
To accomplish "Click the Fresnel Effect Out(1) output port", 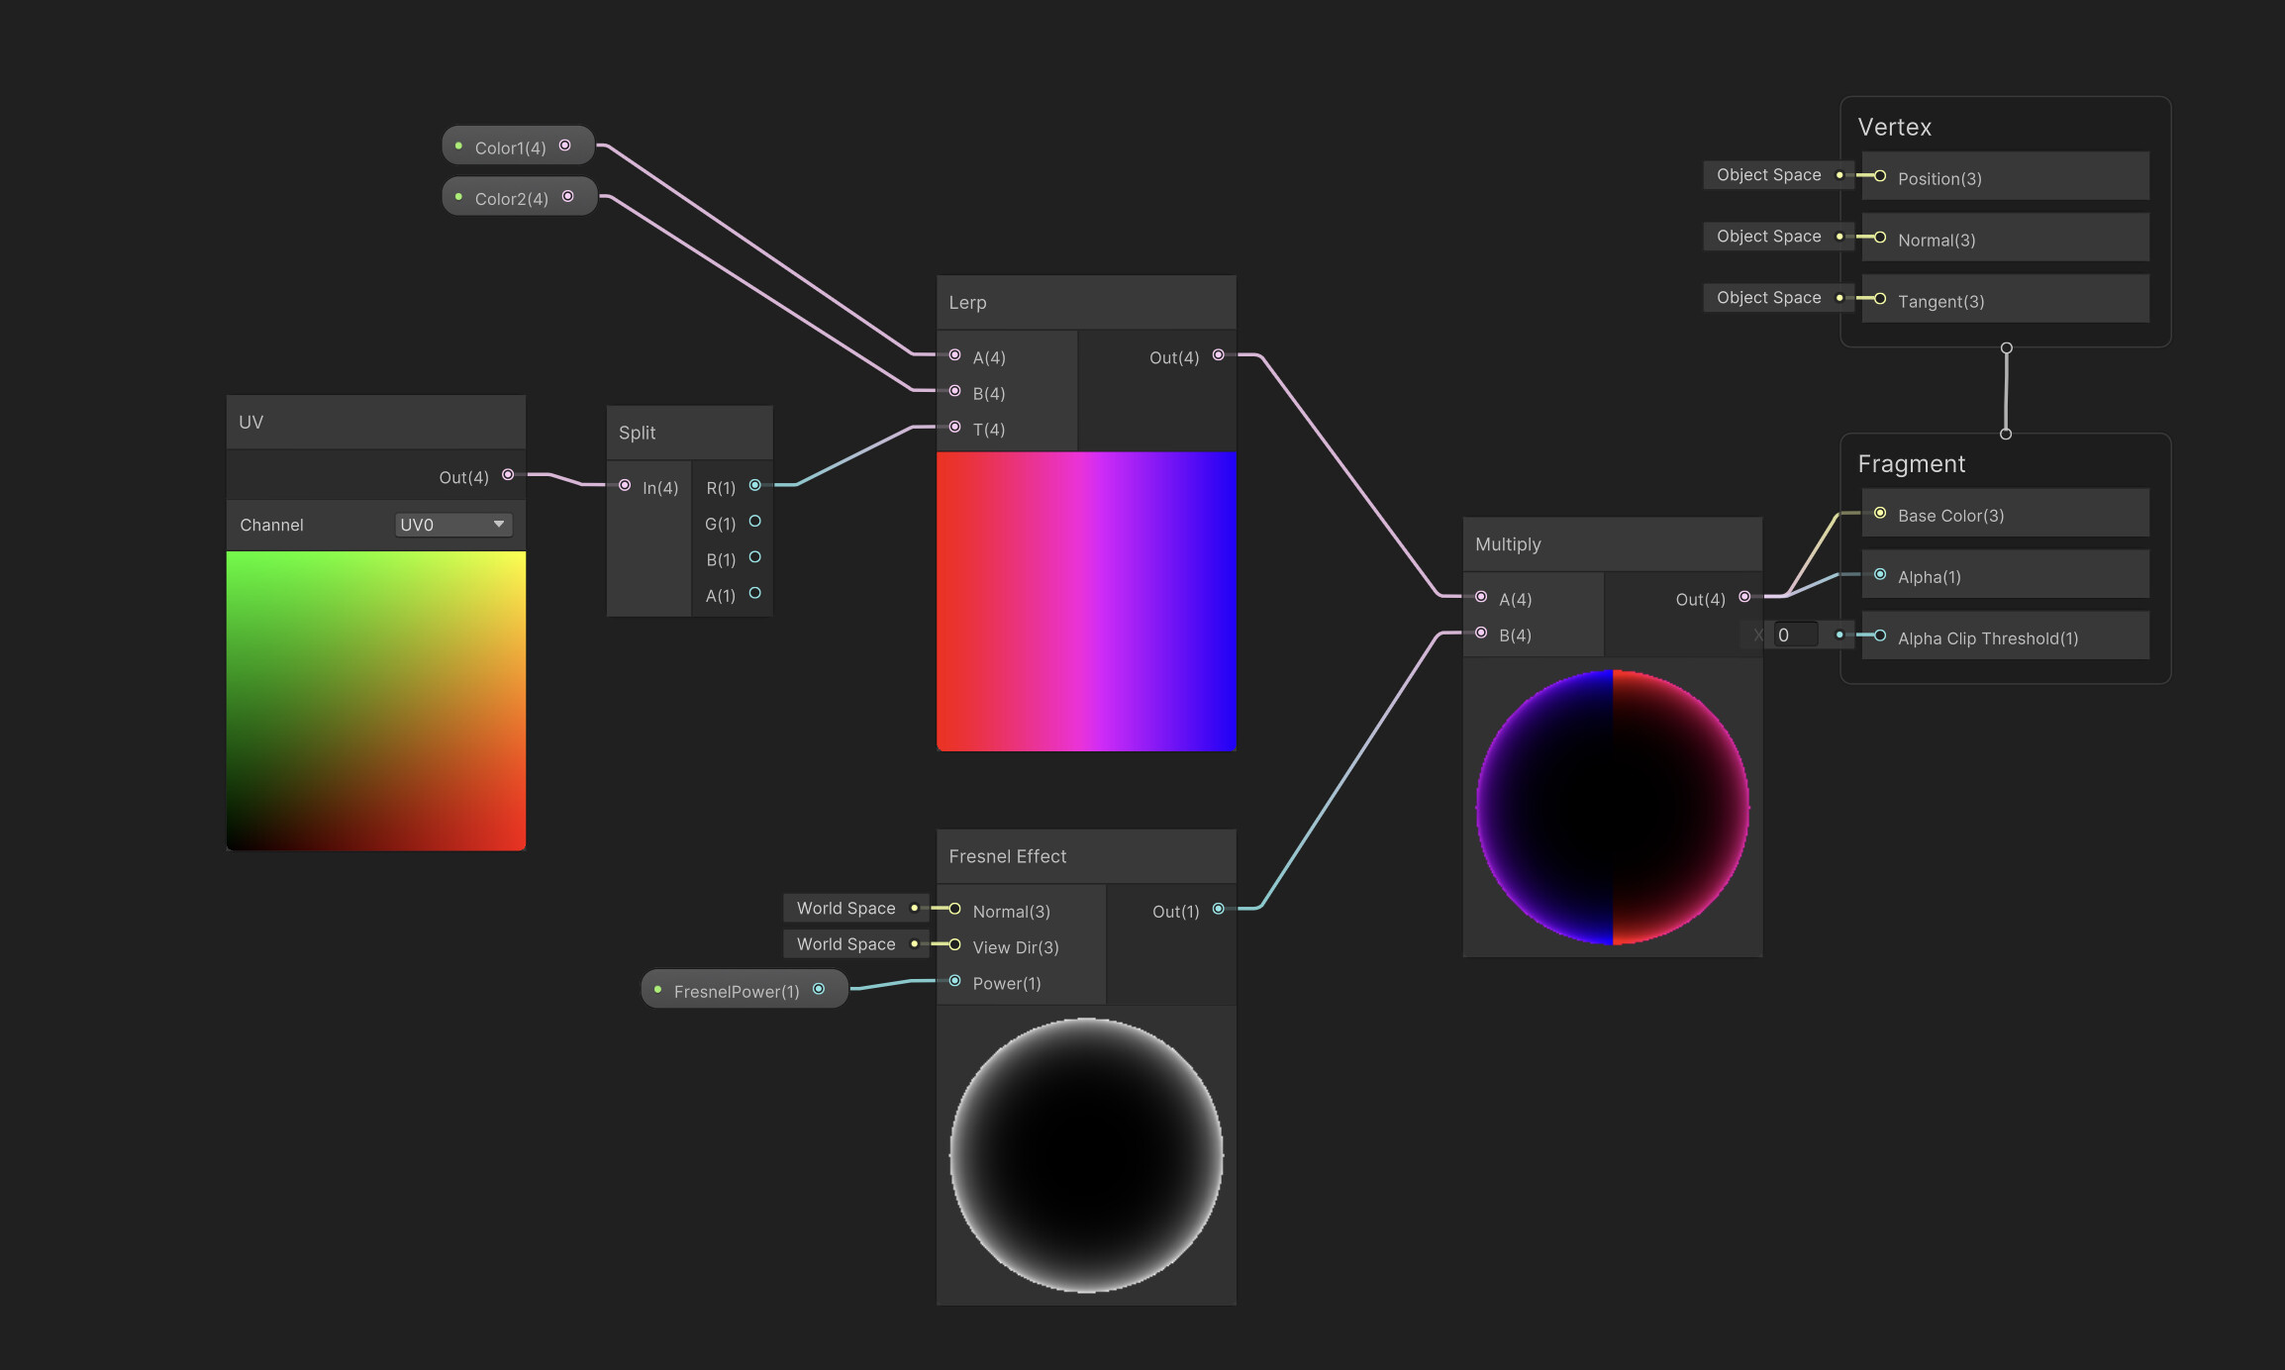I will point(1219,908).
